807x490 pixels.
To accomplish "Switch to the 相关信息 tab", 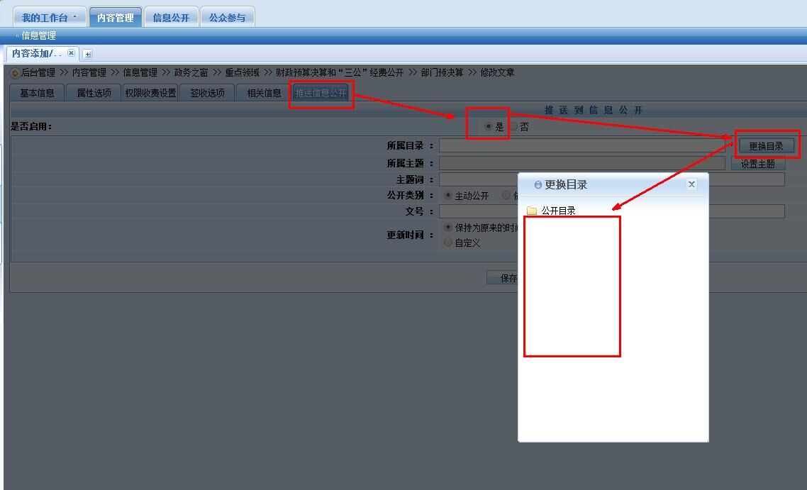I will [x=264, y=93].
